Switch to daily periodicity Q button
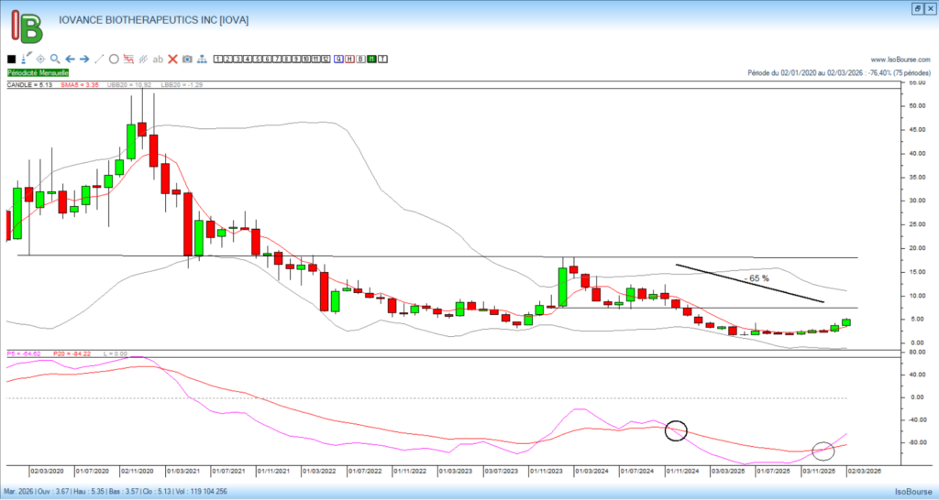This screenshot has width=939, height=500. 338,59
